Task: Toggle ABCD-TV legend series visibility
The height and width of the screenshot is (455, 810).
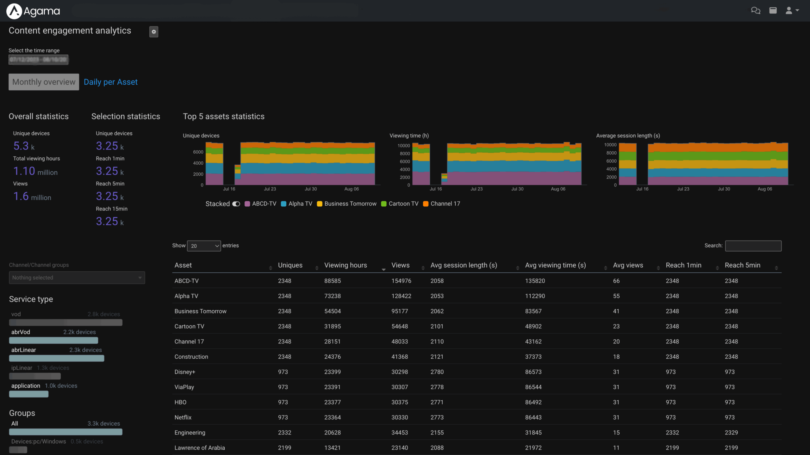Action: click(264, 204)
